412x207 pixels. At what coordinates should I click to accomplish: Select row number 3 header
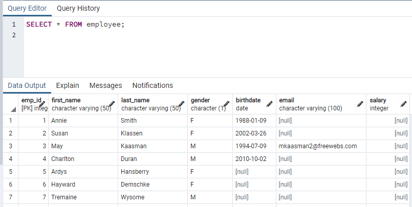10,146
